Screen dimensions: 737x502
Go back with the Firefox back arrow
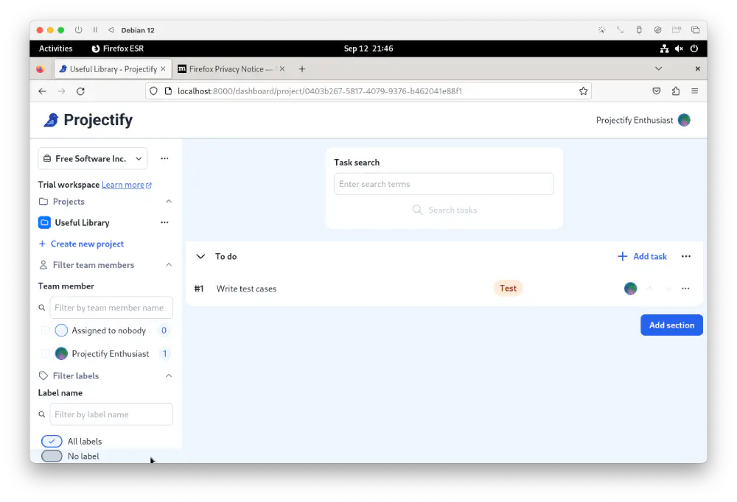click(42, 91)
